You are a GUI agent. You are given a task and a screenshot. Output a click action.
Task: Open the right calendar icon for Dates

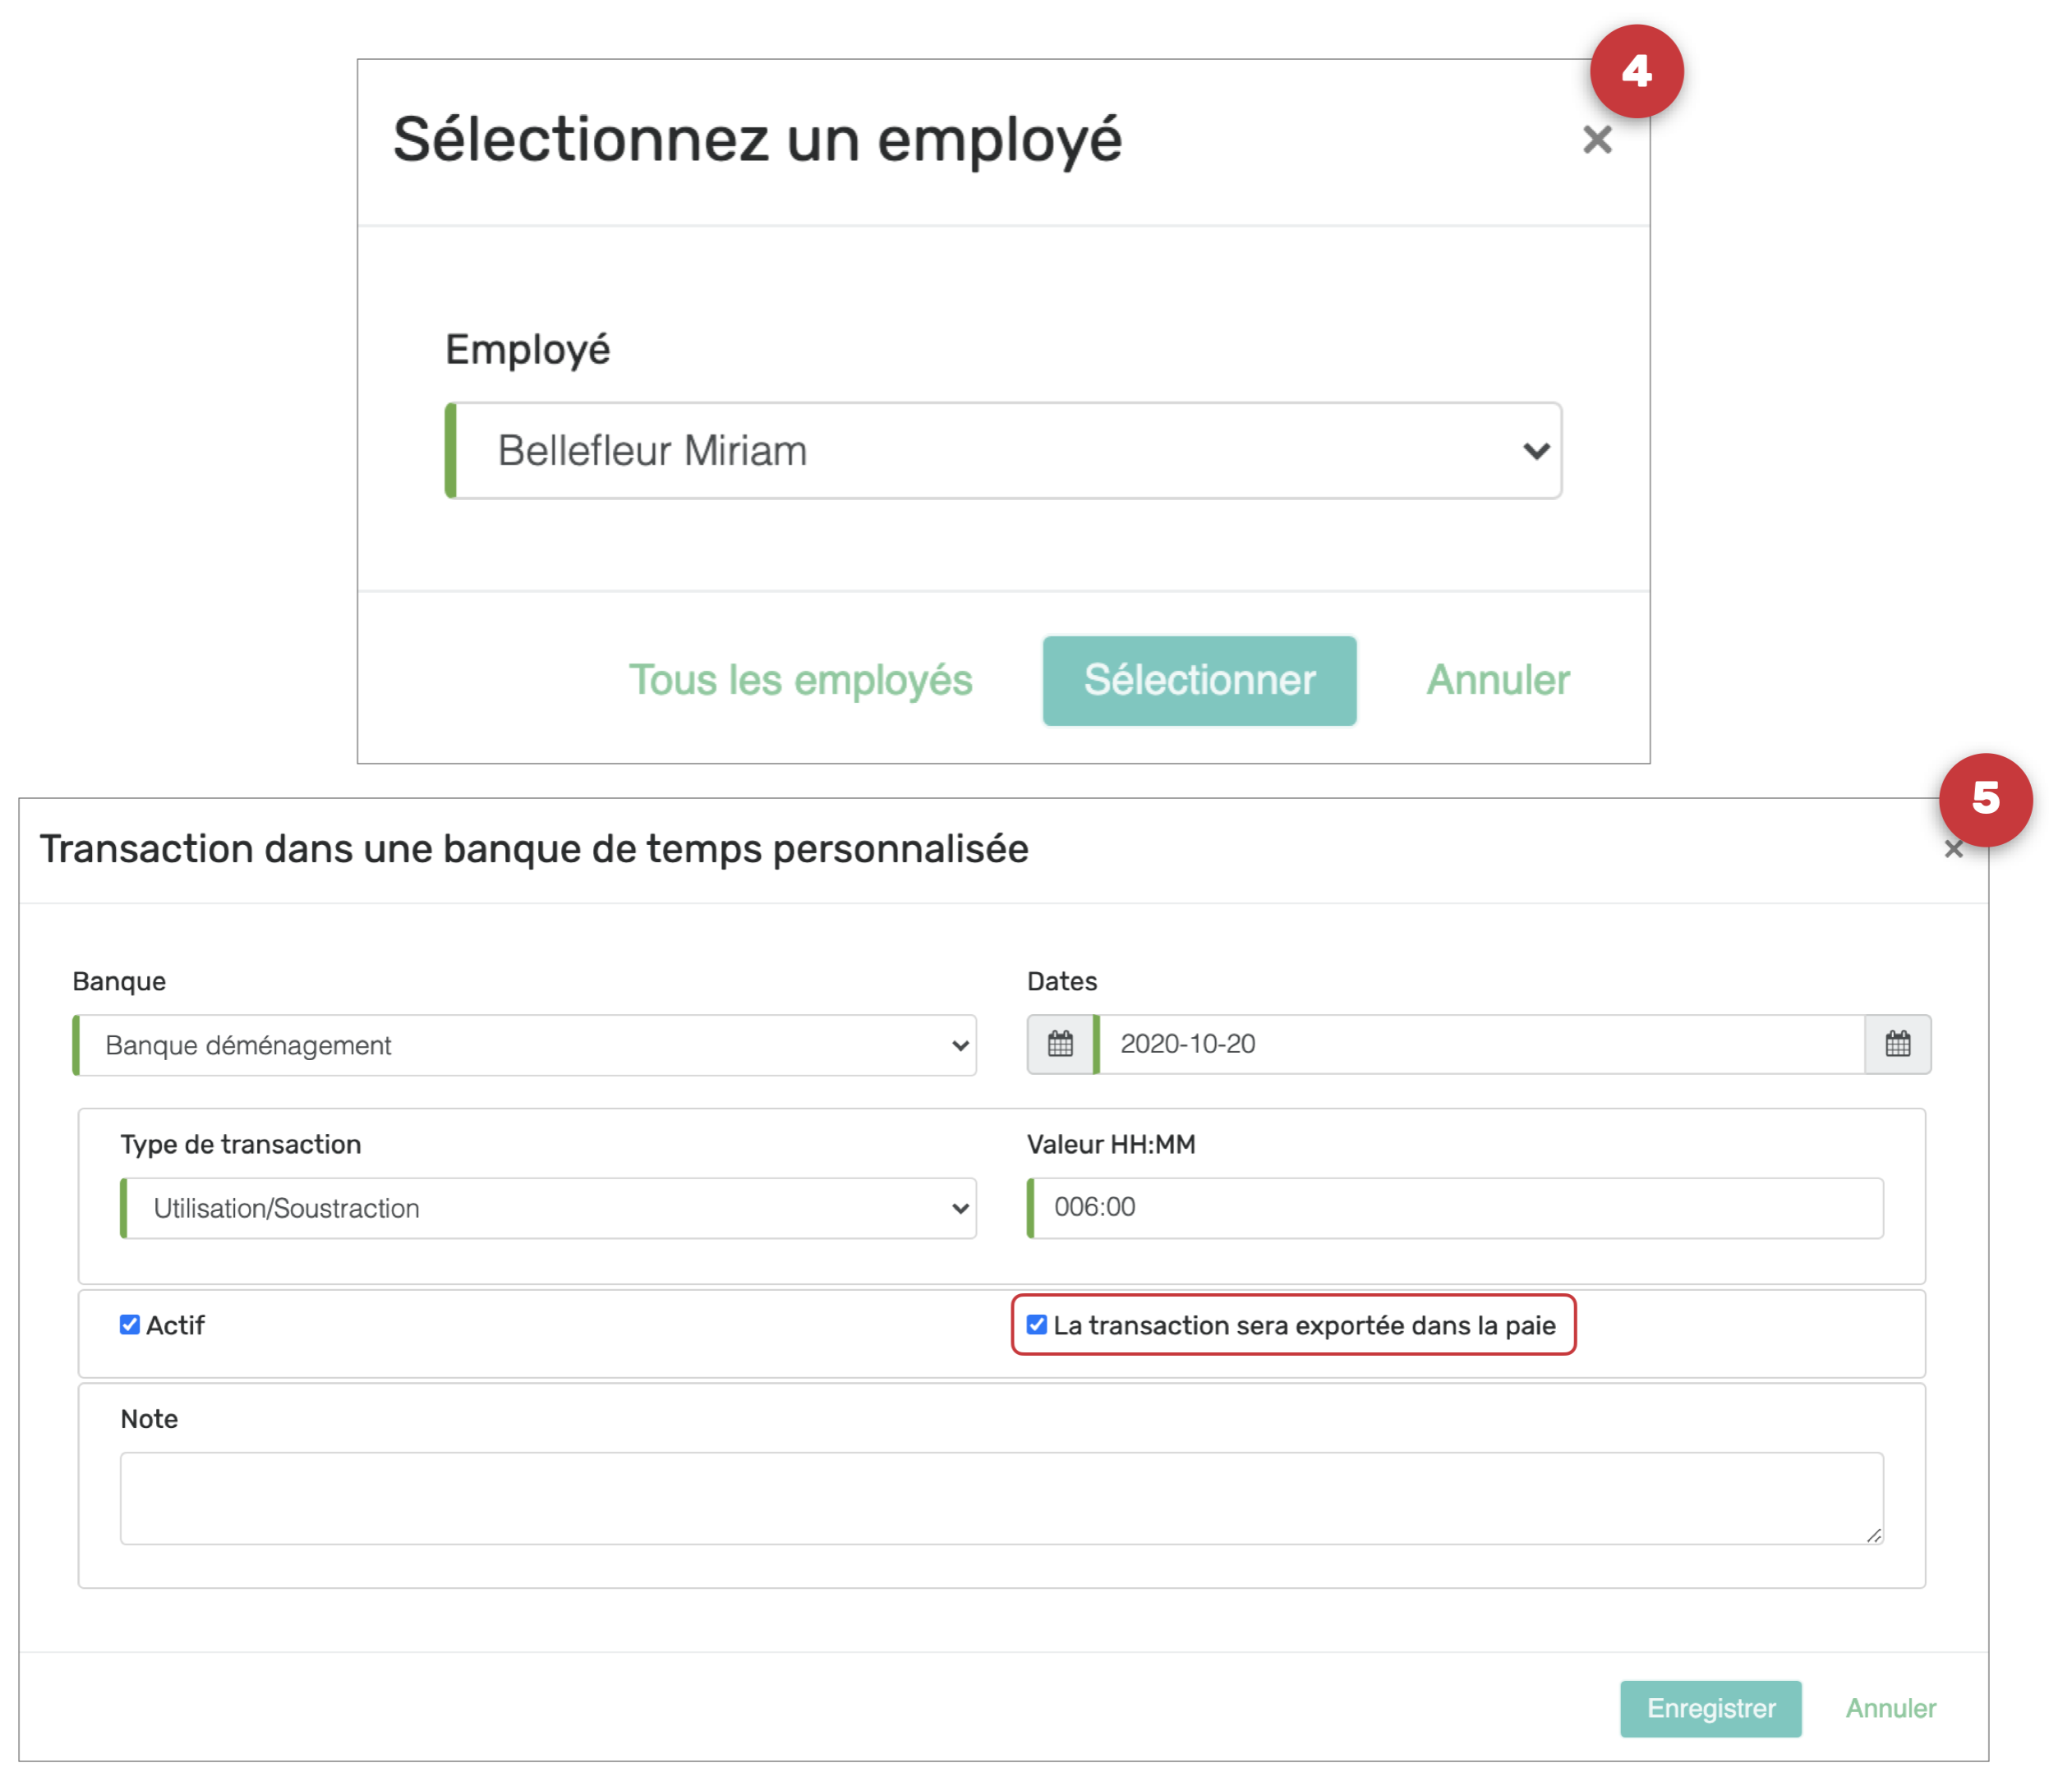1897,1044
